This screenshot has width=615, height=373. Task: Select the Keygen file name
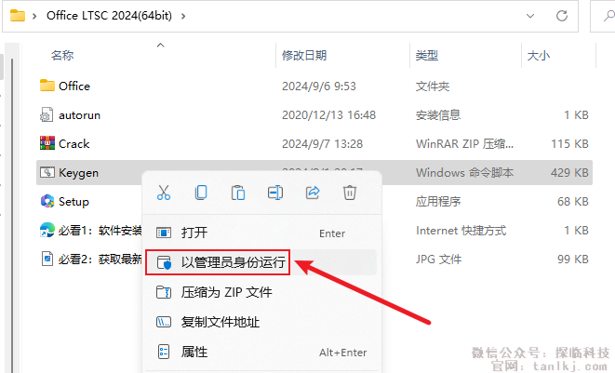(78, 173)
